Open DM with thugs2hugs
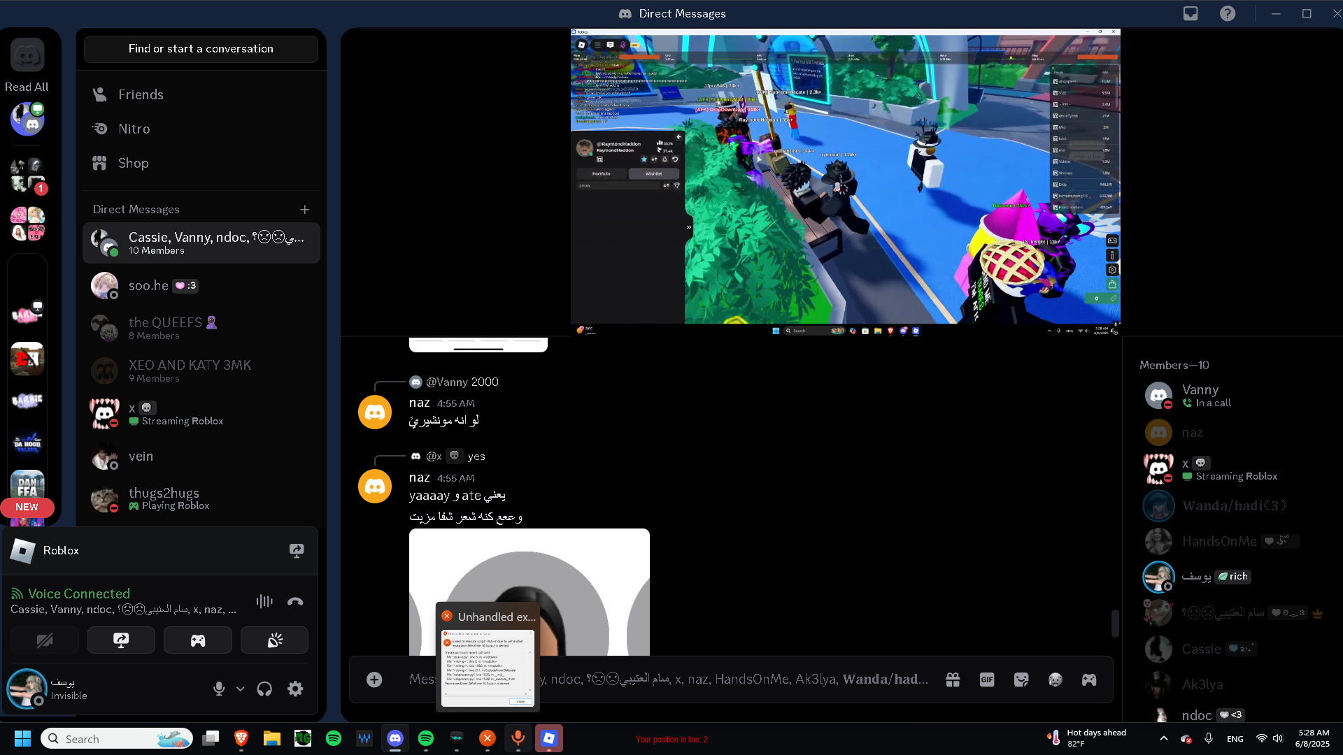 point(201,499)
